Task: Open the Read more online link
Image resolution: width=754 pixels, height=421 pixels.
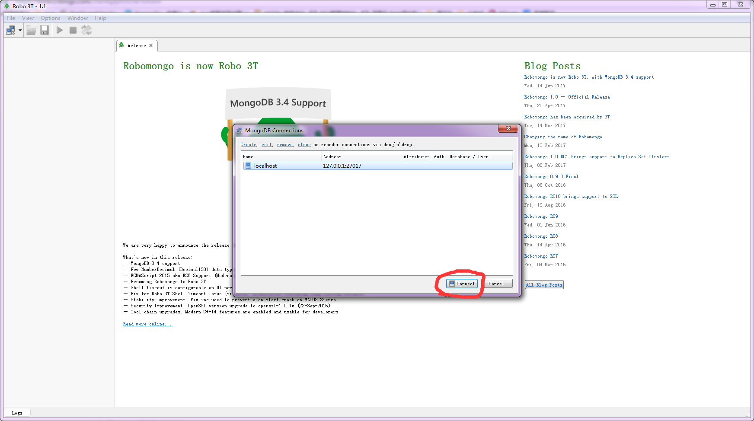Action: [147, 324]
